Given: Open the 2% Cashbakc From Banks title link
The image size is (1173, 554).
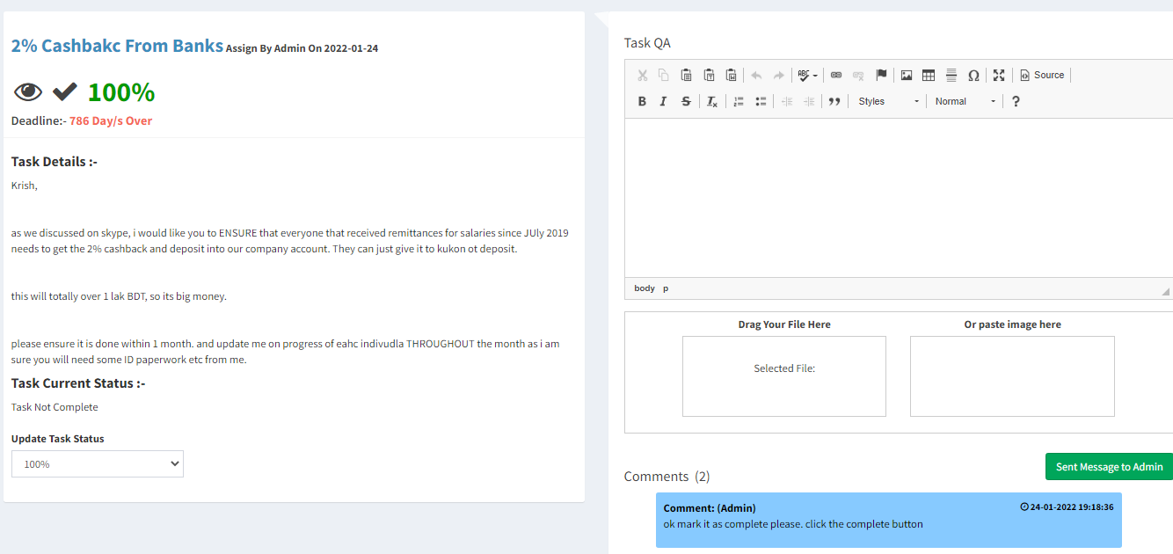Looking at the screenshot, I should pyautogui.click(x=117, y=46).
